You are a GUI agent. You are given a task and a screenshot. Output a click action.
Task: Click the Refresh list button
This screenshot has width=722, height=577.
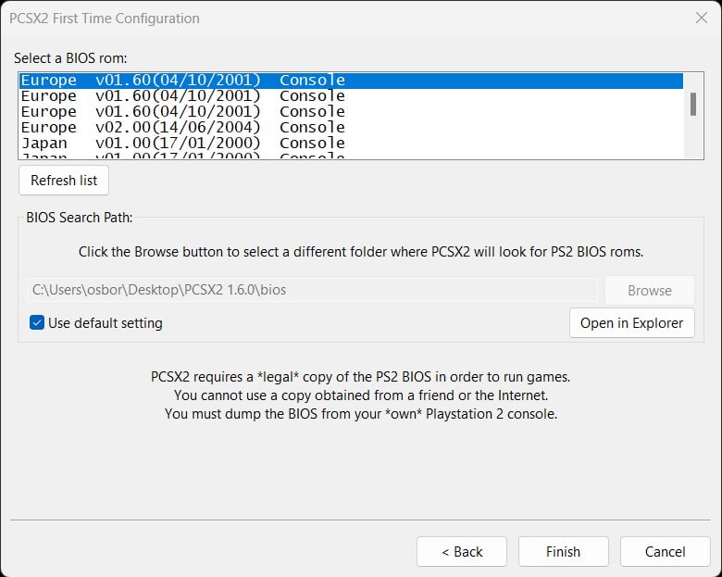pyautogui.click(x=64, y=181)
